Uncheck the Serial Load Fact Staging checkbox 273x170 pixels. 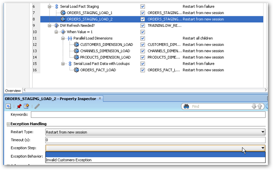pos(142,6)
